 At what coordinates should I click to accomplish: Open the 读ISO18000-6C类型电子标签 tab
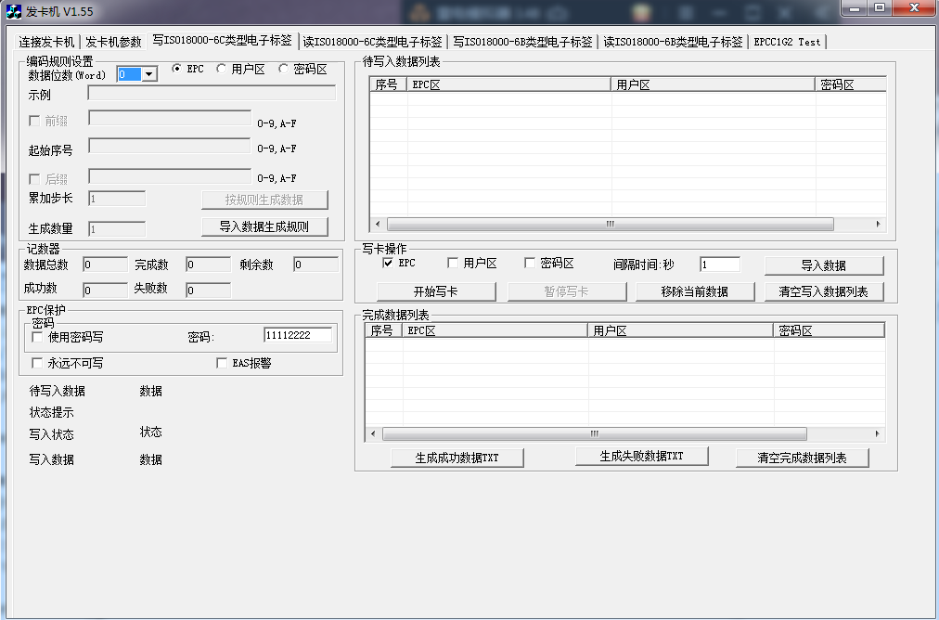(372, 42)
